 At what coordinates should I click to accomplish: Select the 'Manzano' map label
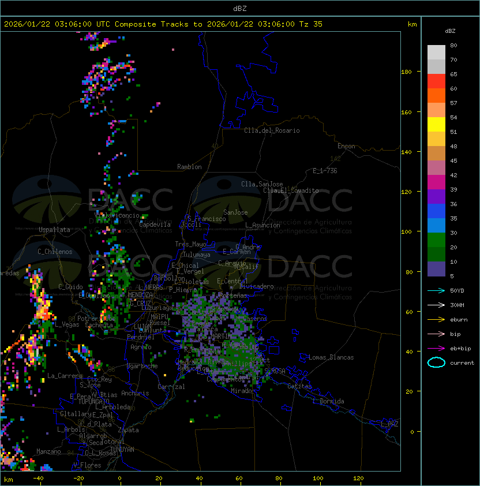coord(48,451)
